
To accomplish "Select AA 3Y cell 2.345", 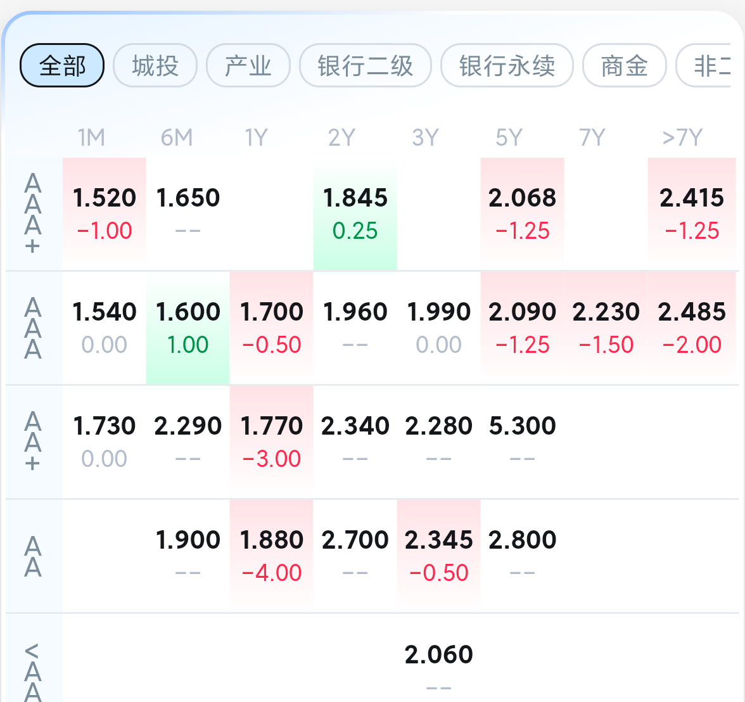I will [439, 555].
